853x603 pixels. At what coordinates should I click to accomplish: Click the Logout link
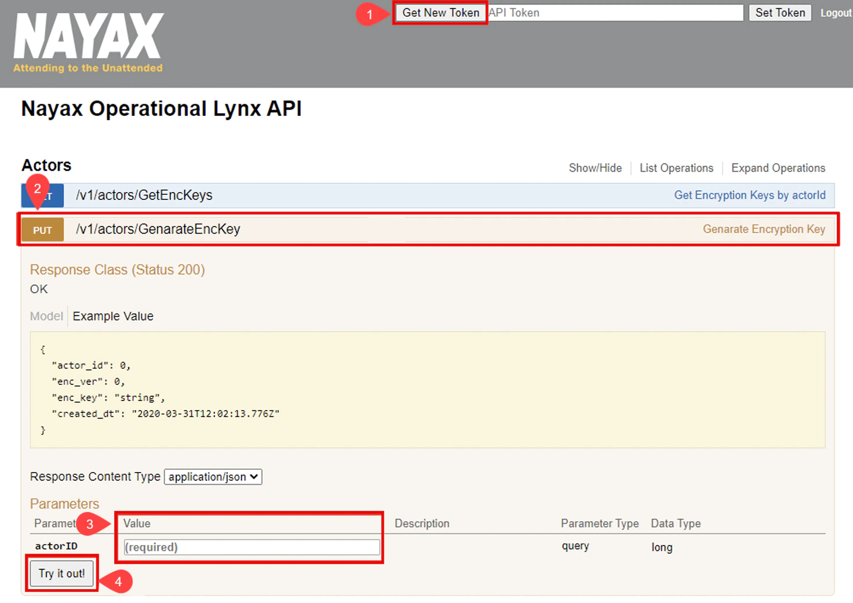pyautogui.click(x=836, y=13)
